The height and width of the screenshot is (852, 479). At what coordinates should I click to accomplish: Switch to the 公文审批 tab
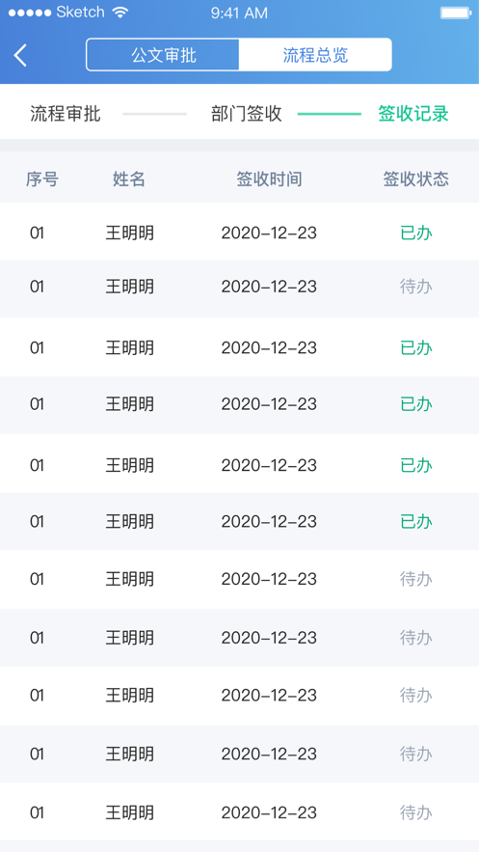pos(163,55)
